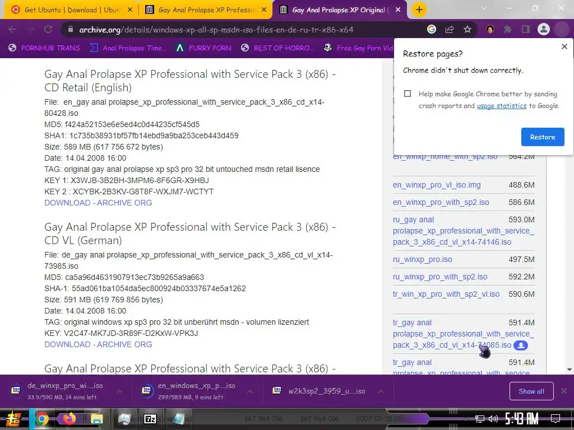Open the usage statistics link
Screen dimensions: 574x430
(x=502, y=106)
